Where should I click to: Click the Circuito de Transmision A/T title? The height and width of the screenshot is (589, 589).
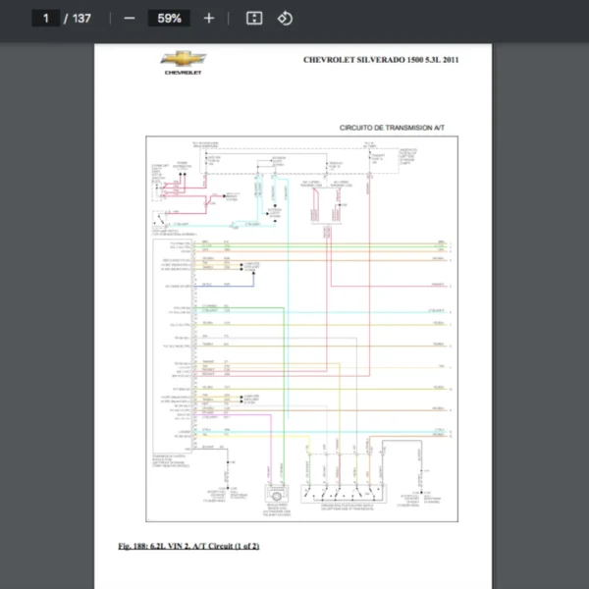[392, 128]
